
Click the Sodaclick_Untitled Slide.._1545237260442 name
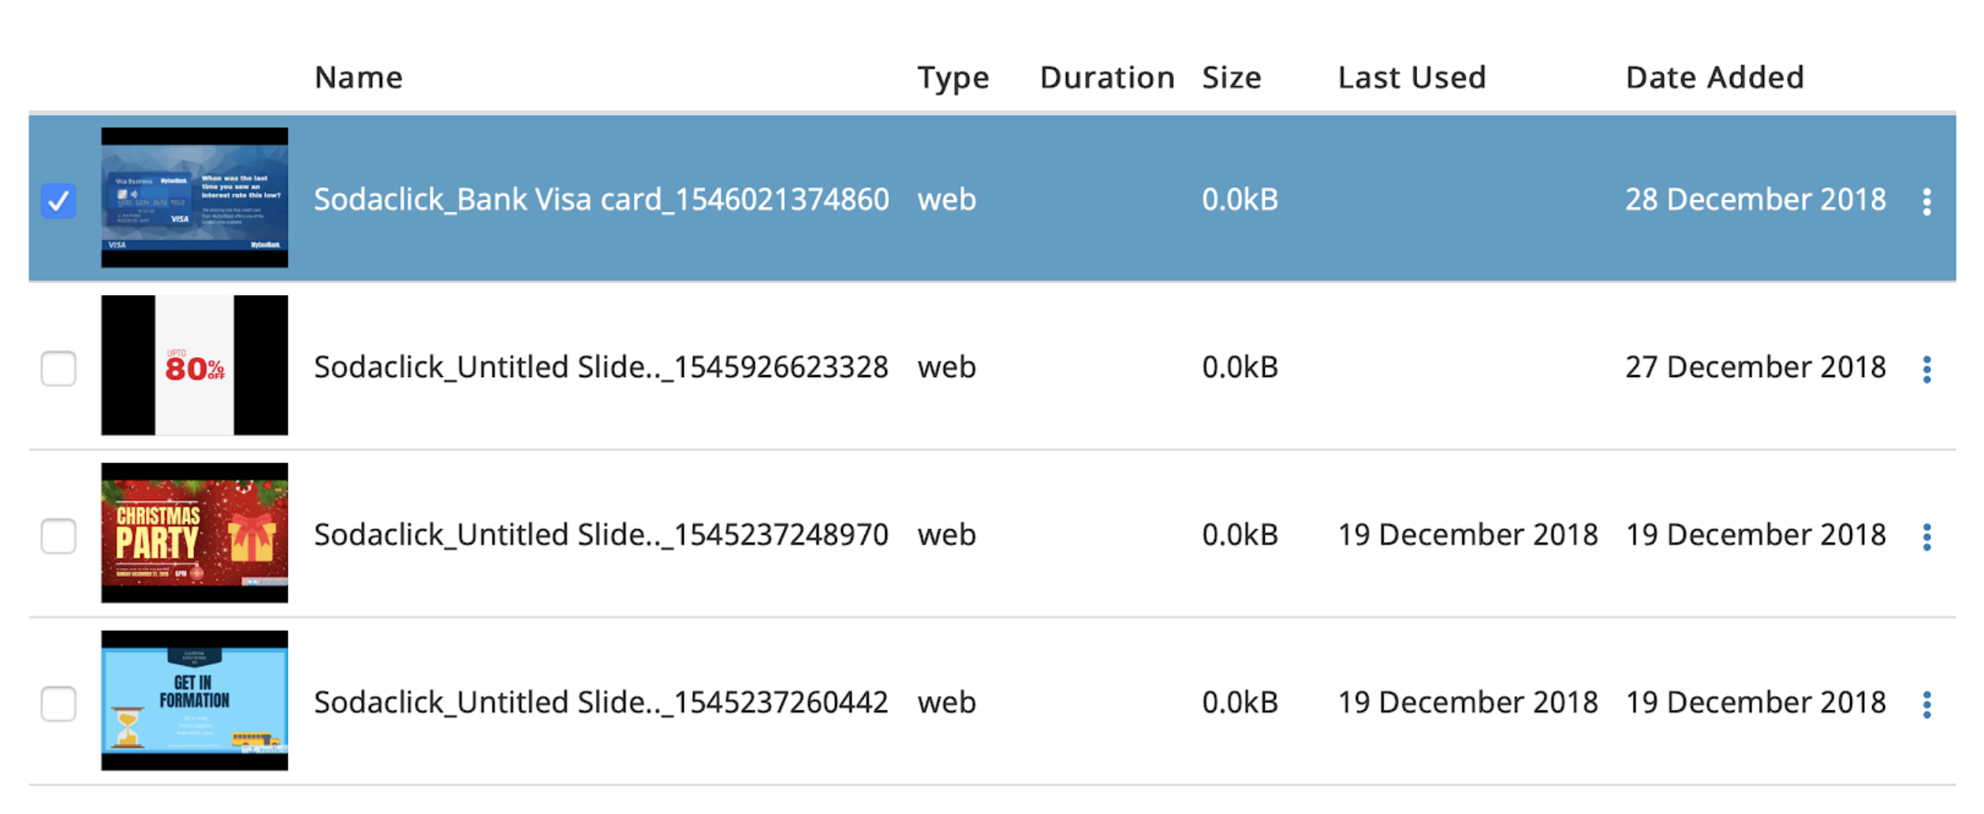pyautogui.click(x=601, y=702)
